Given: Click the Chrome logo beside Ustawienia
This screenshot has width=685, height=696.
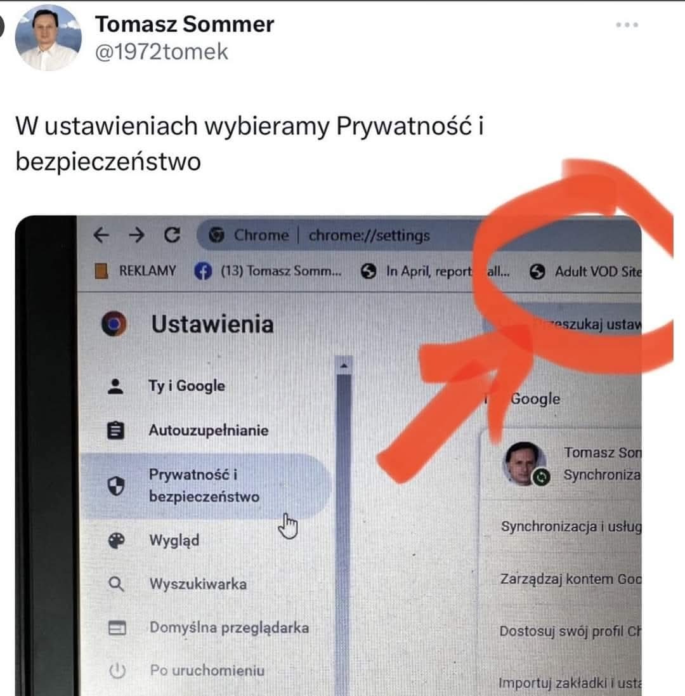Looking at the screenshot, I should [114, 324].
